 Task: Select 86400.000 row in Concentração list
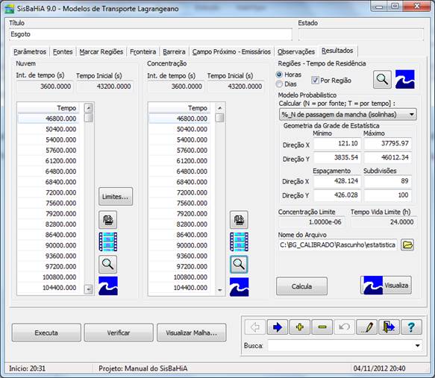click(x=179, y=235)
